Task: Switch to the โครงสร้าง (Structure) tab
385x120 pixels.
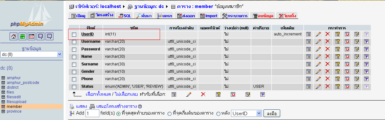Action: pyautogui.click(x=102, y=15)
